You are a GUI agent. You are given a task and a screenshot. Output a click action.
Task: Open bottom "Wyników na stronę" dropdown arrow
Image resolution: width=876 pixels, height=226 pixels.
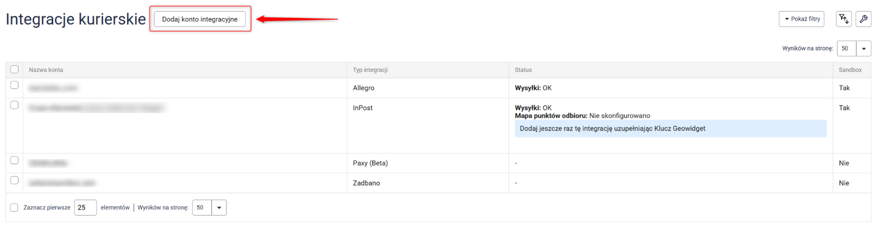219,208
